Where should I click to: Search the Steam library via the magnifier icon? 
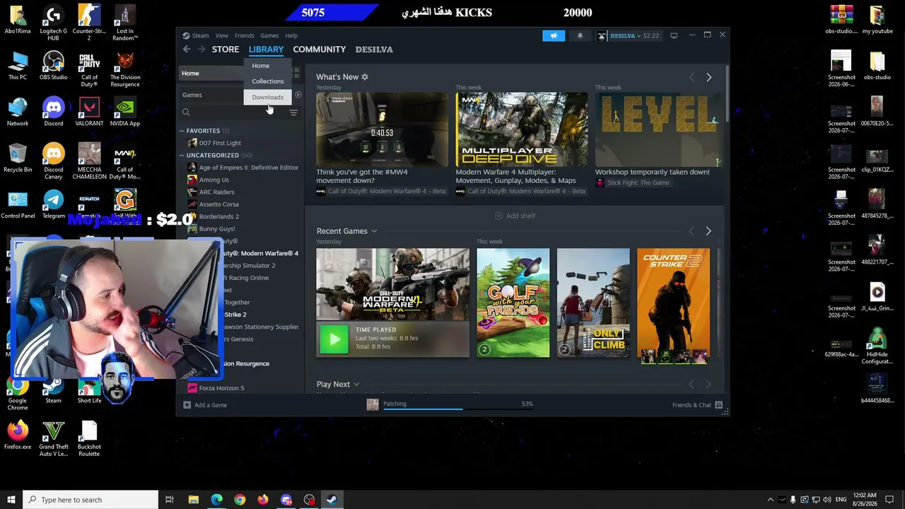tap(186, 112)
